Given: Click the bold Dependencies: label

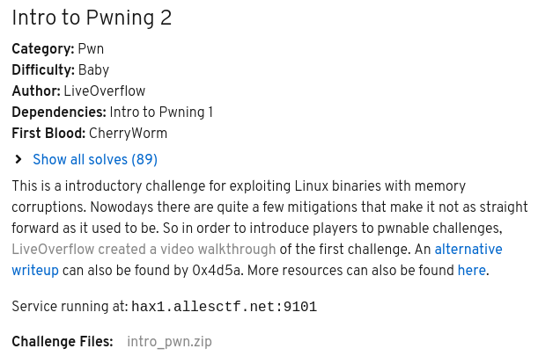Looking at the screenshot, I should (58, 113).
